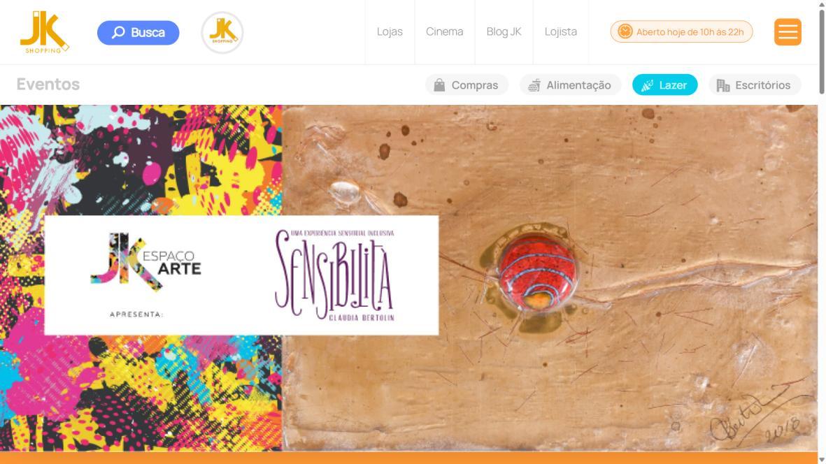Toggle the Lazer category filter

(x=665, y=85)
